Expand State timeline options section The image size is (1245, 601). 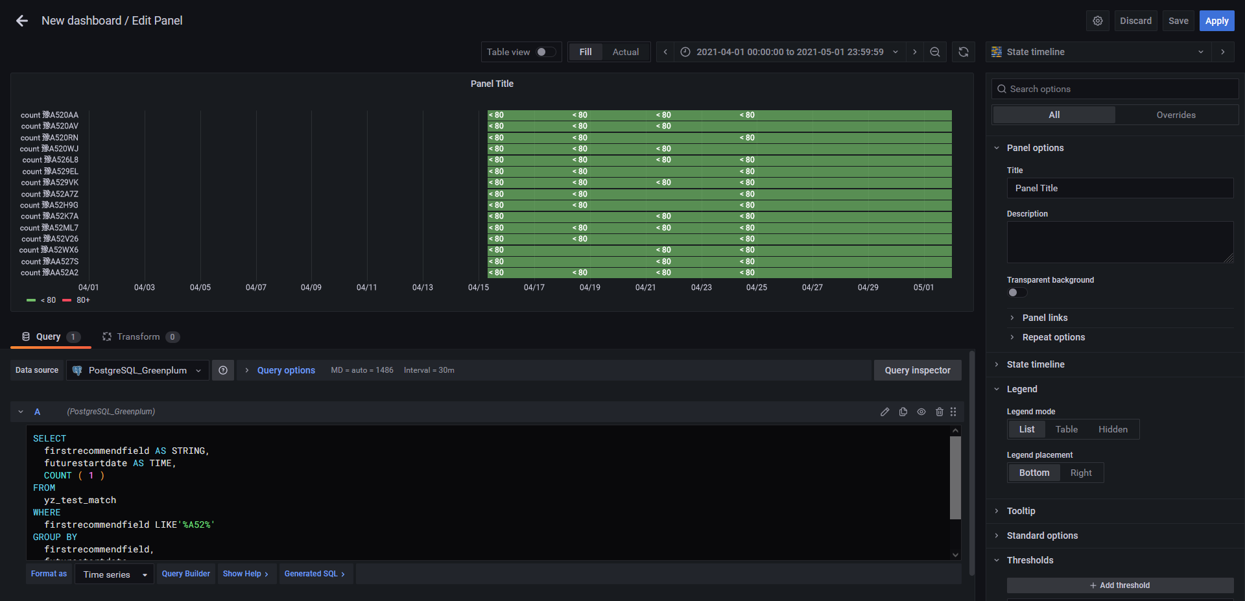click(1036, 364)
